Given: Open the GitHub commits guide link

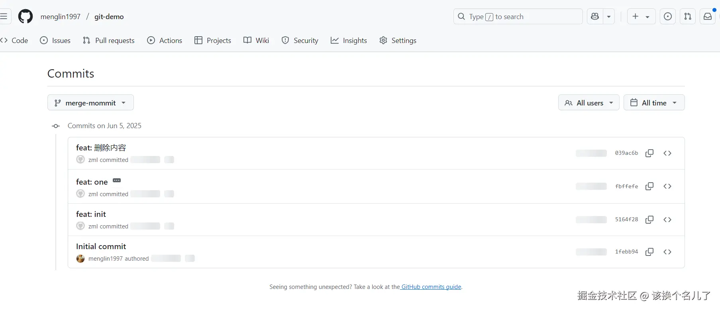Looking at the screenshot, I should click(431, 287).
